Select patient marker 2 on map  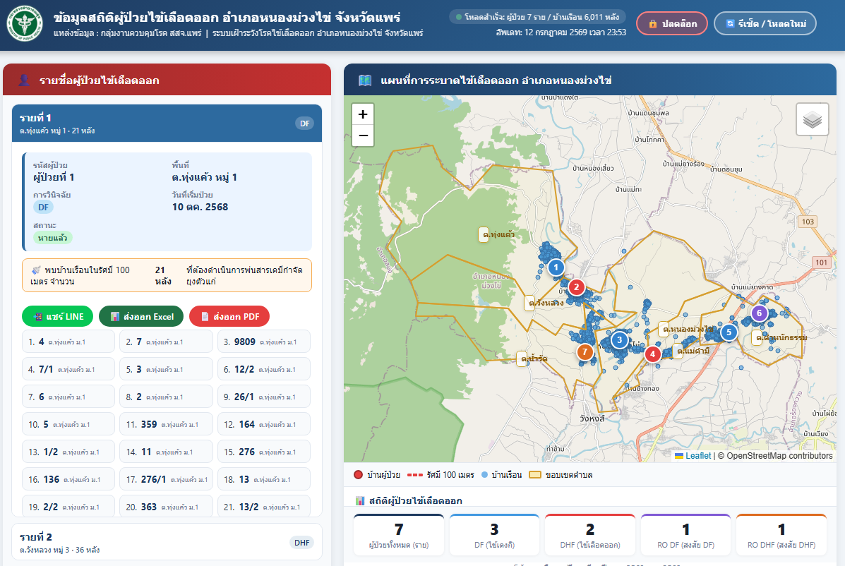[x=576, y=287]
